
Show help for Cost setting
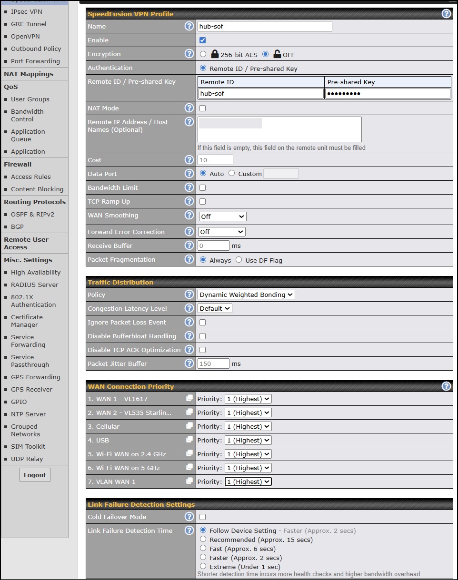(x=189, y=160)
